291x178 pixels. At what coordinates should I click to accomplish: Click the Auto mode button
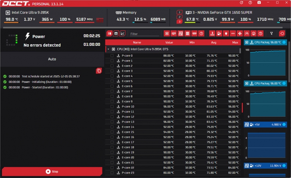pyautogui.click(x=52, y=59)
